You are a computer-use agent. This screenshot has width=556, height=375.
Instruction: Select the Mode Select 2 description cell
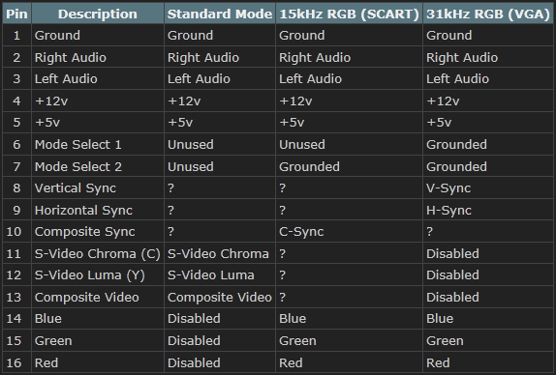click(x=98, y=166)
